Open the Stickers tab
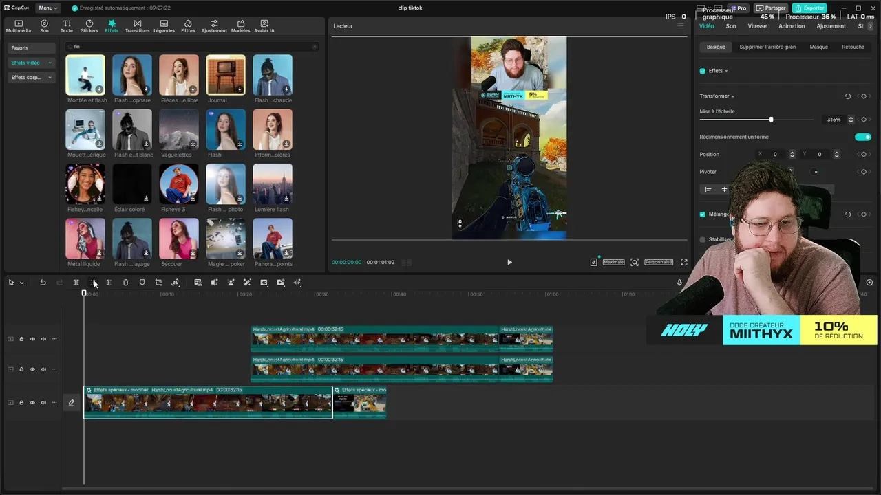The width and height of the screenshot is (881, 495). coord(89,26)
